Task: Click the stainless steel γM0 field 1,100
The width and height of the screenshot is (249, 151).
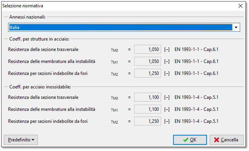Action: (x=147, y=97)
